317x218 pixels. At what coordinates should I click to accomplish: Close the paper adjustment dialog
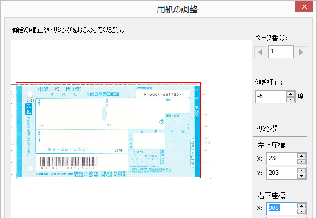304,6
